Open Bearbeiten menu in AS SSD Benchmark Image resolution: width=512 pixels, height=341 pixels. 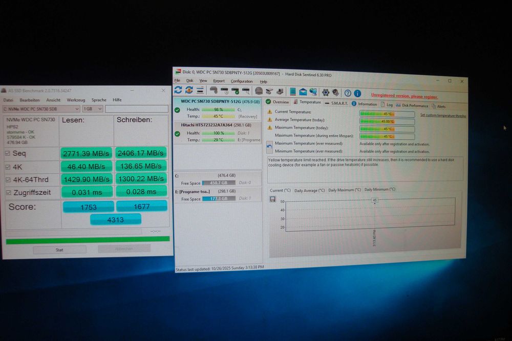[x=30, y=100]
